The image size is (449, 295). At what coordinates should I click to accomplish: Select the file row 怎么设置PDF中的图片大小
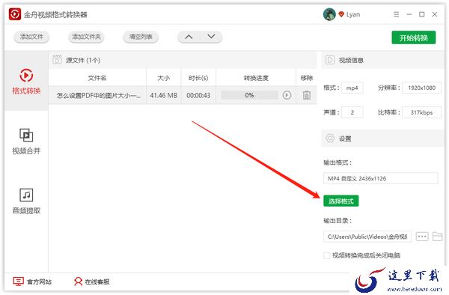pos(183,95)
